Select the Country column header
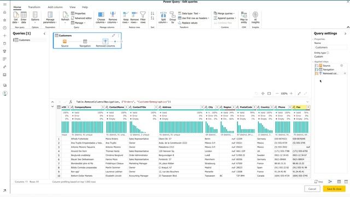Screen dimensions: 350x197 [x=265, y=107]
